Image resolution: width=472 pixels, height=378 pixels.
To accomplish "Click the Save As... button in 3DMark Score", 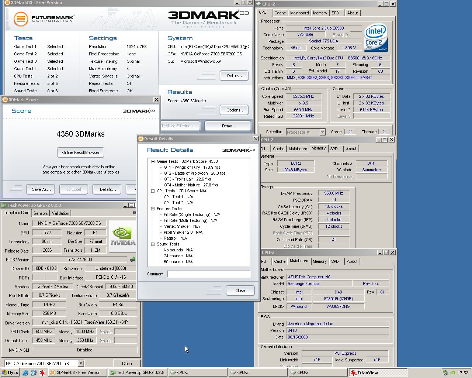I will tap(41, 189).
